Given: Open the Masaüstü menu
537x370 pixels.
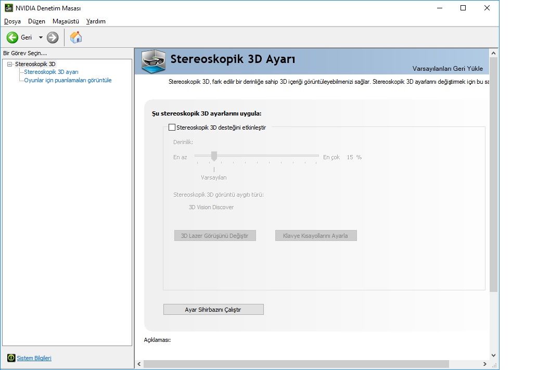Looking at the screenshot, I should click(66, 21).
